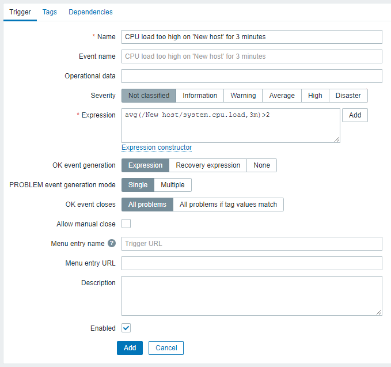The height and width of the screenshot is (367, 391).
Task: Click the Menu entry name help icon
Action: 112,243
